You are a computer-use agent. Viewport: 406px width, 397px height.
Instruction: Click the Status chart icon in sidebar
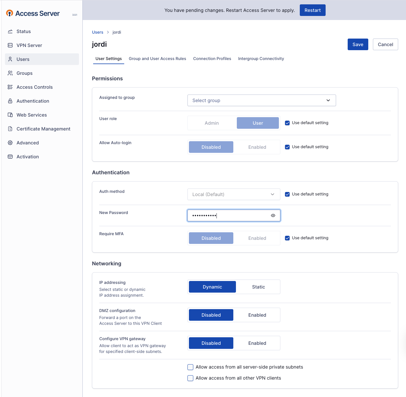(10, 31)
